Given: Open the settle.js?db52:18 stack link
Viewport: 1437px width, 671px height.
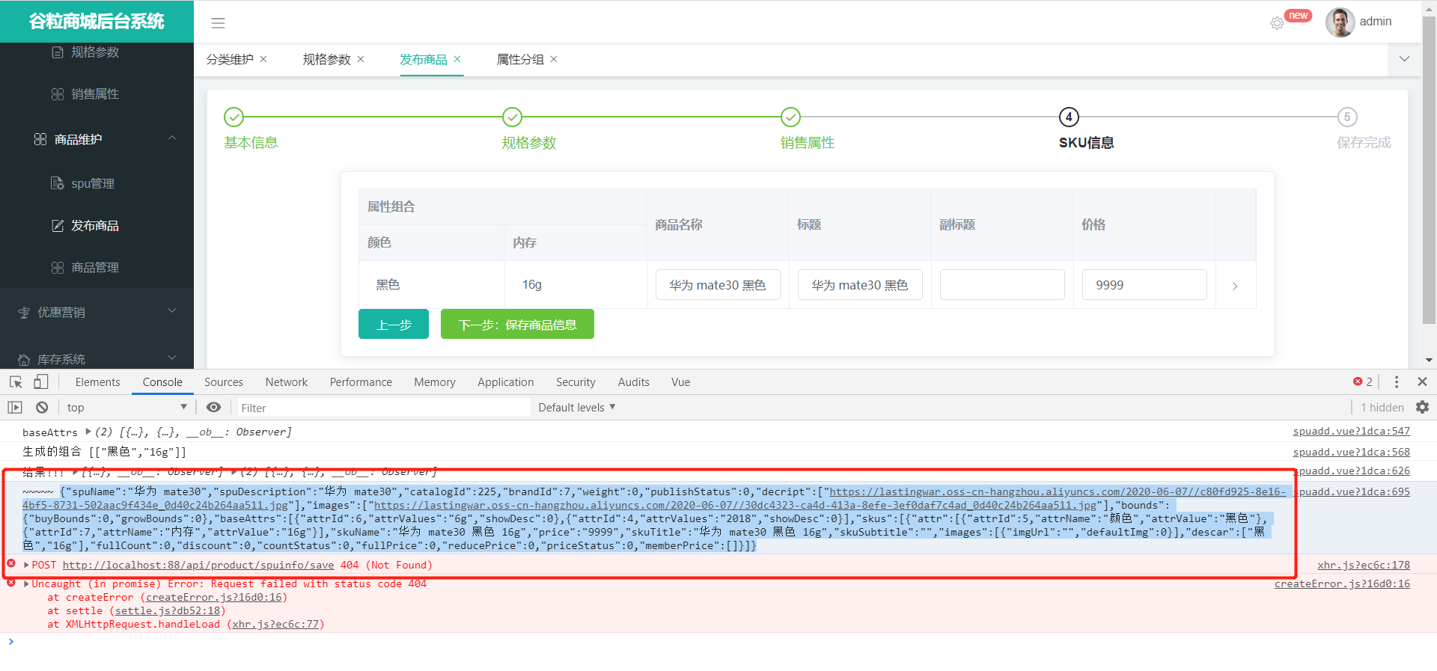Looking at the screenshot, I should click(x=167, y=610).
